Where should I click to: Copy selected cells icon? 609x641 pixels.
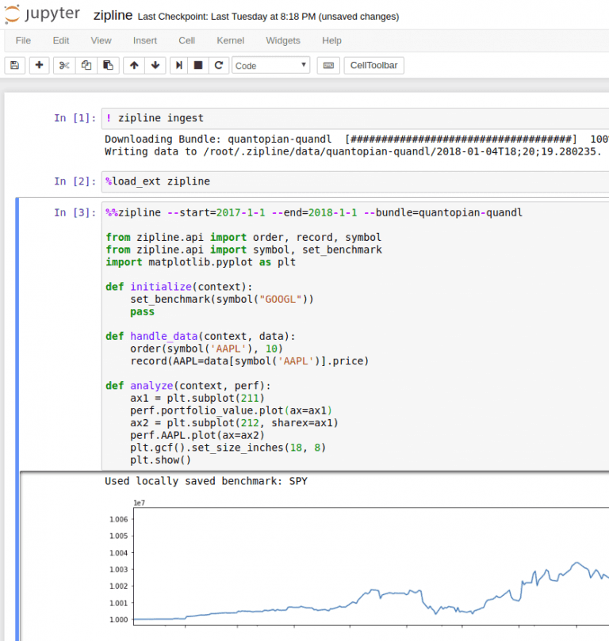pos(86,66)
